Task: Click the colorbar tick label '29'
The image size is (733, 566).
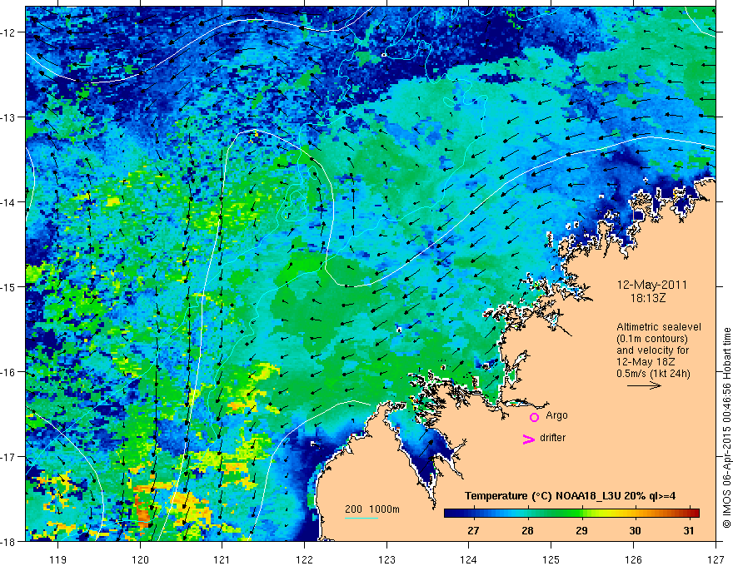Action: pos(581,530)
